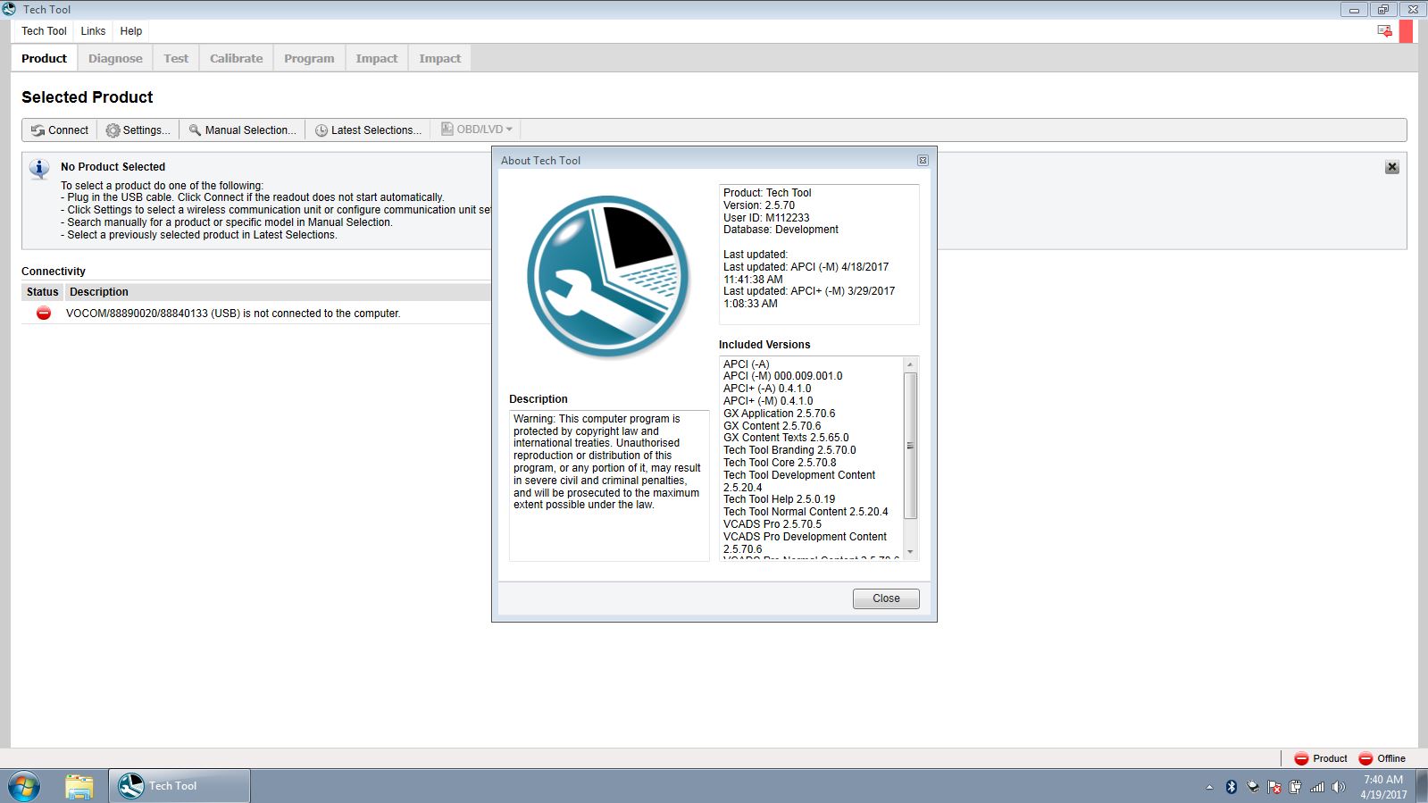Switch to the Diagnose tab
This screenshot has height=803, width=1428.
point(115,59)
